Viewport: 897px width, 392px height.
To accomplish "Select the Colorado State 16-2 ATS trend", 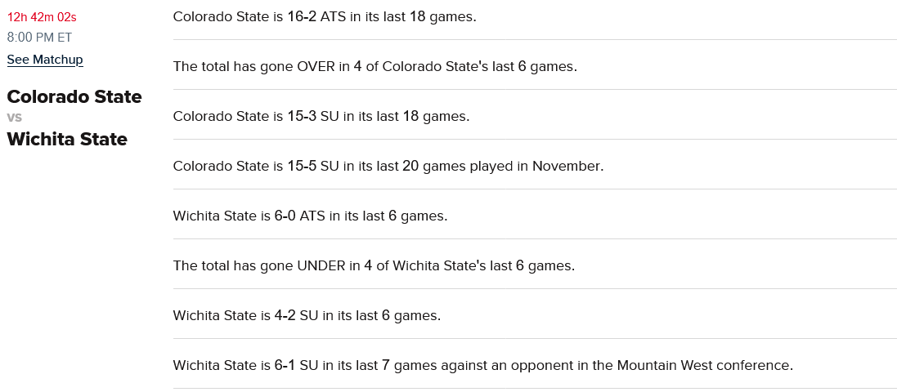I will (325, 16).
